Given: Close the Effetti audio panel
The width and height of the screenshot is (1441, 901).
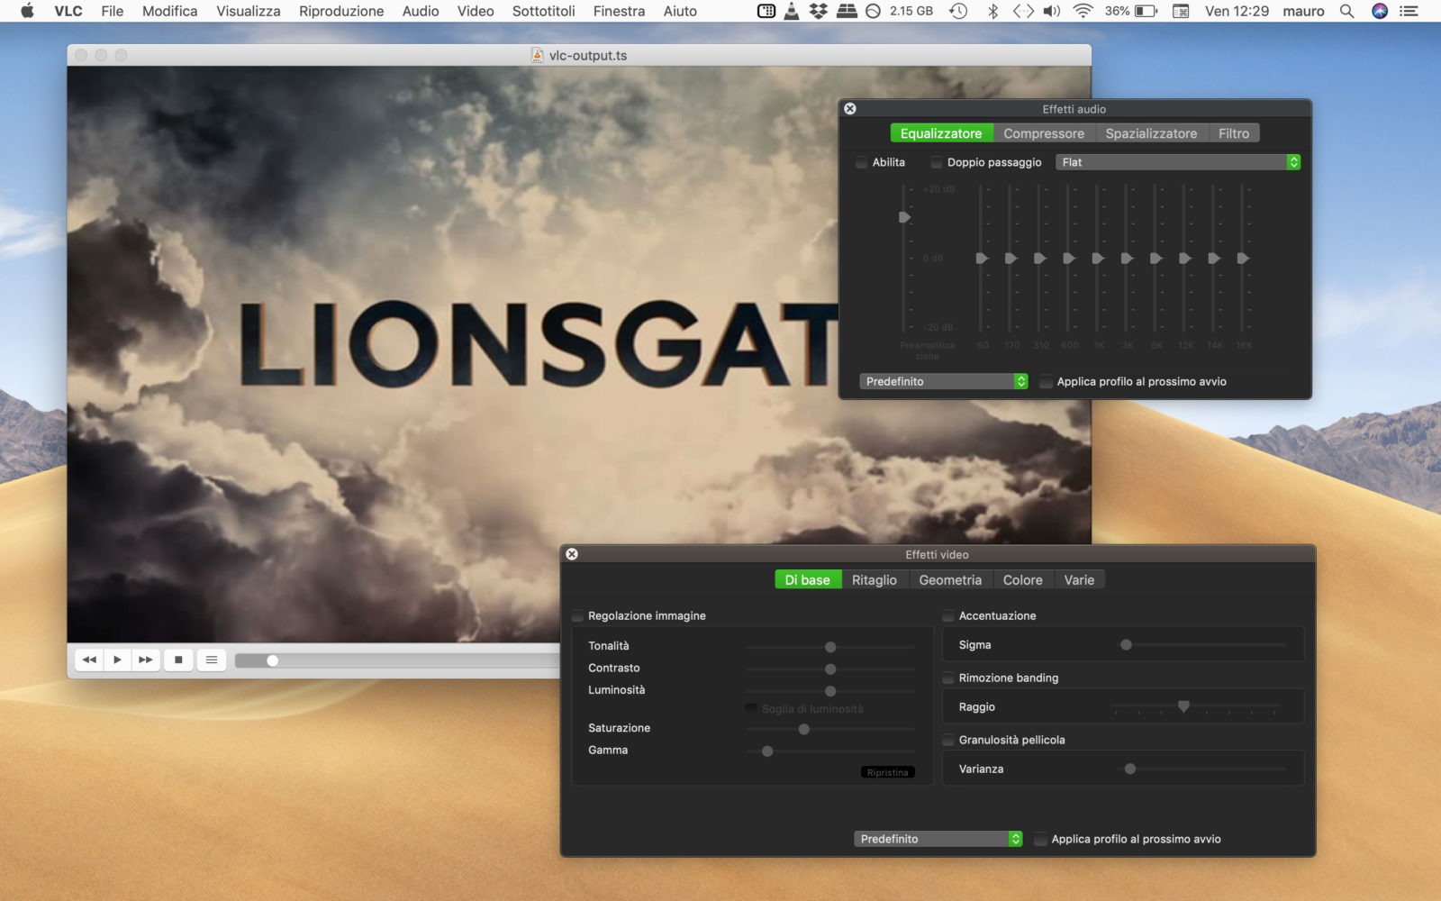Looking at the screenshot, I should pyautogui.click(x=850, y=109).
